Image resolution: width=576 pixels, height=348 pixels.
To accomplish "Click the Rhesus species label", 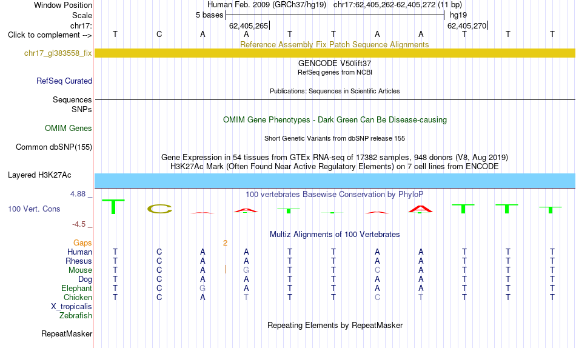I will coord(79,261).
